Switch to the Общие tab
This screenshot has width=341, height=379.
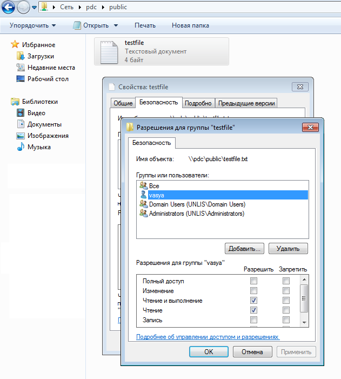[x=123, y=103]
